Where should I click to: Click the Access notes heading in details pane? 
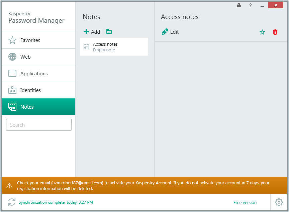pyautogui.click(x=180, y=17)
